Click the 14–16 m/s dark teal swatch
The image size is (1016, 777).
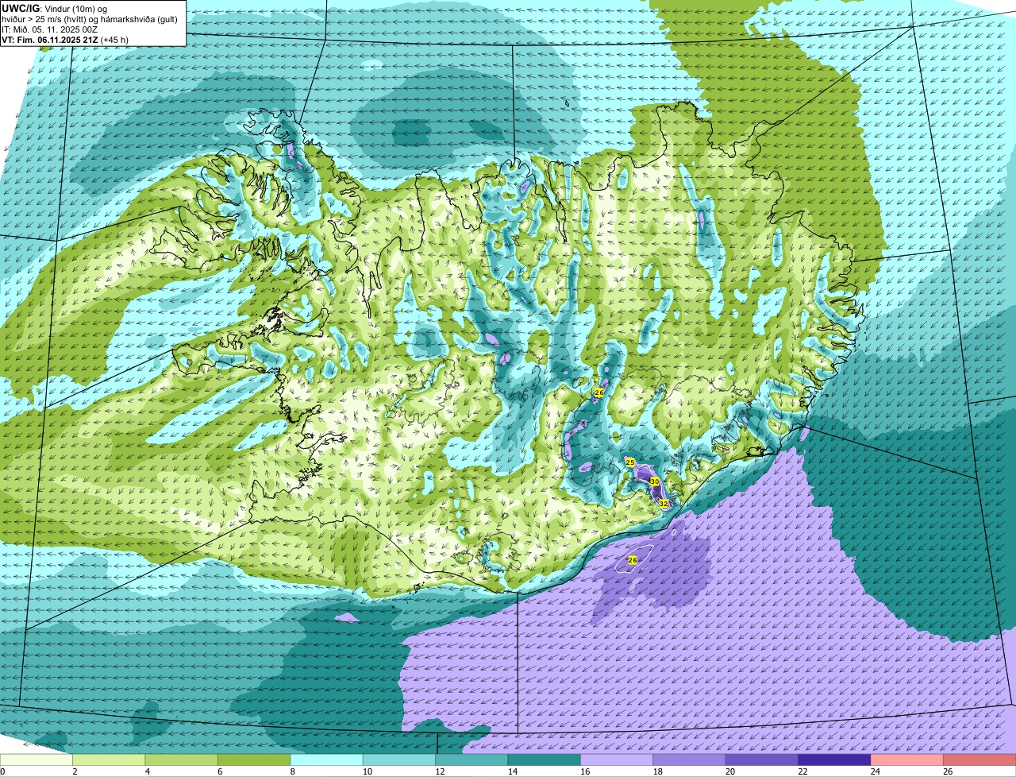coord(545,760)
